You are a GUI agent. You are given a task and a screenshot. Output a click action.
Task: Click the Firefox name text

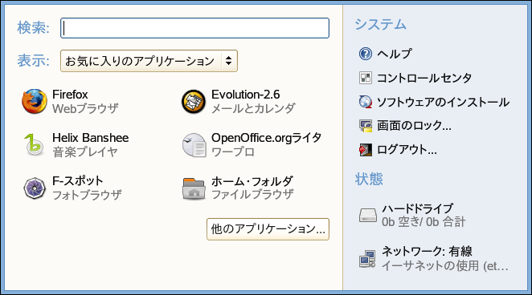[x=70, y=95]
